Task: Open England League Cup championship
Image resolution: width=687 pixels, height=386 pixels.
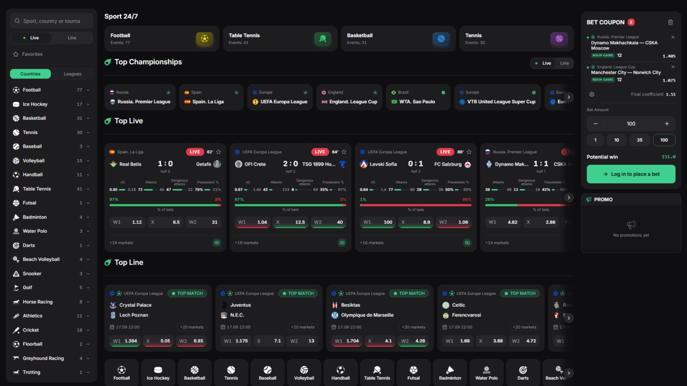Action: tap(349, 97)
